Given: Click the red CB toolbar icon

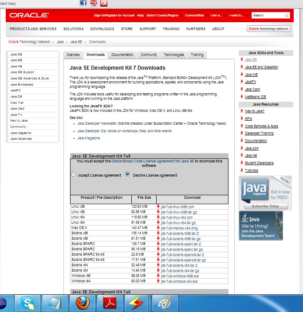Looking at the screenshot, I should coord(104,3).
